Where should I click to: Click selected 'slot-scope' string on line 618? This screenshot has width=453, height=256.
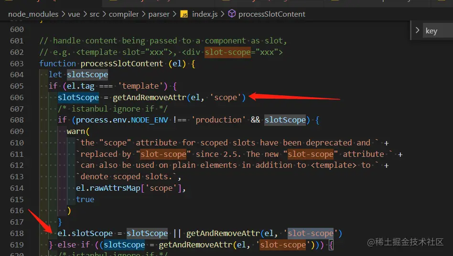pos(311,233)
